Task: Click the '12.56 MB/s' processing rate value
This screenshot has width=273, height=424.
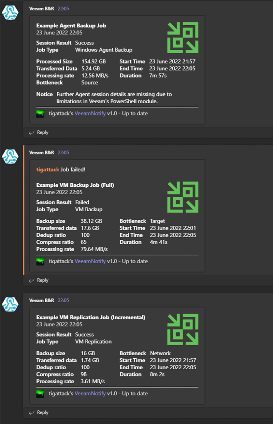Action: coord(95,76)
